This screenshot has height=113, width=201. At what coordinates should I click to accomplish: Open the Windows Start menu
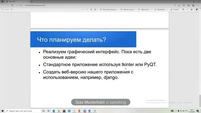click(3, 111)
